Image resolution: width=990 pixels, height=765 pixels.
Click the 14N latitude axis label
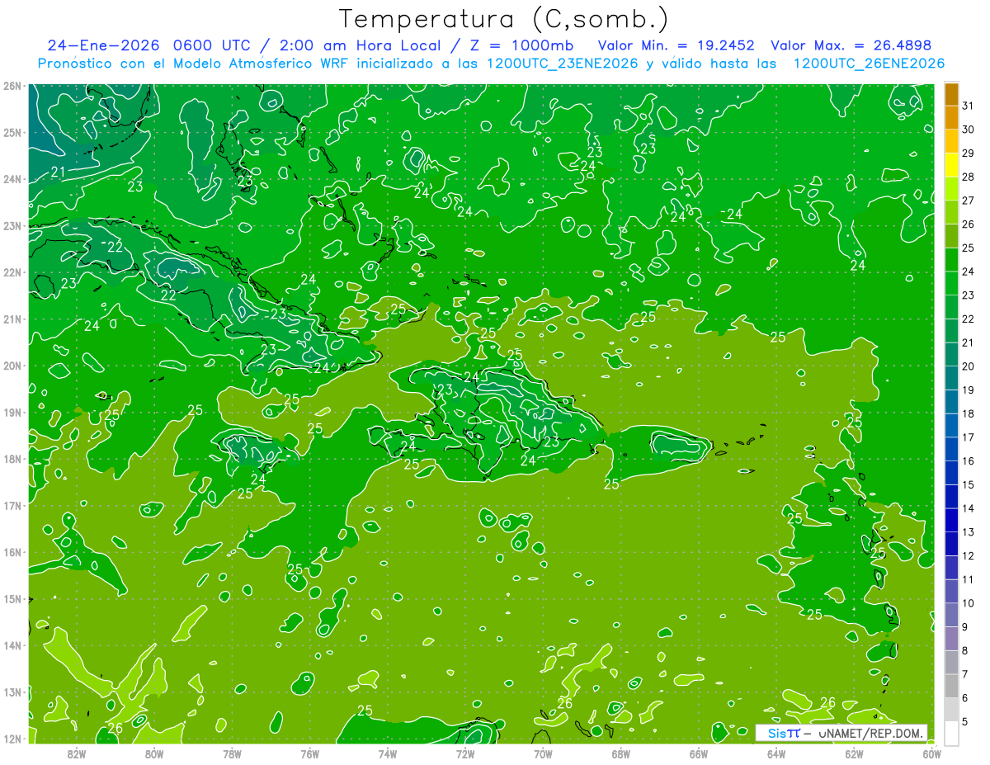(x=12, y=645)
